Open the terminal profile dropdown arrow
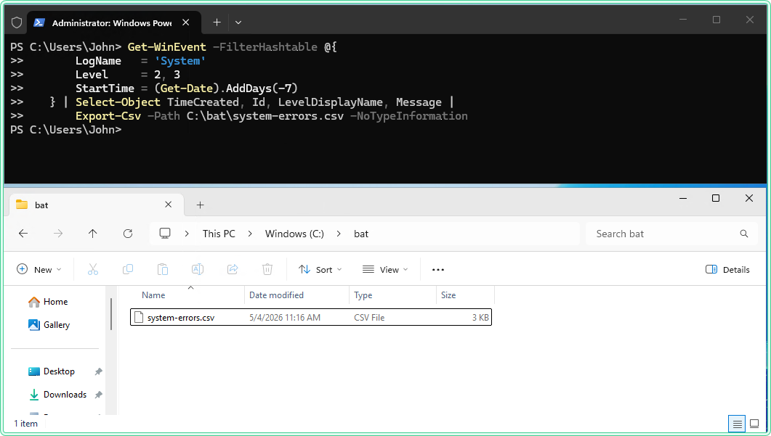Viewport: 771px width, 436px height. coord(238,22)
